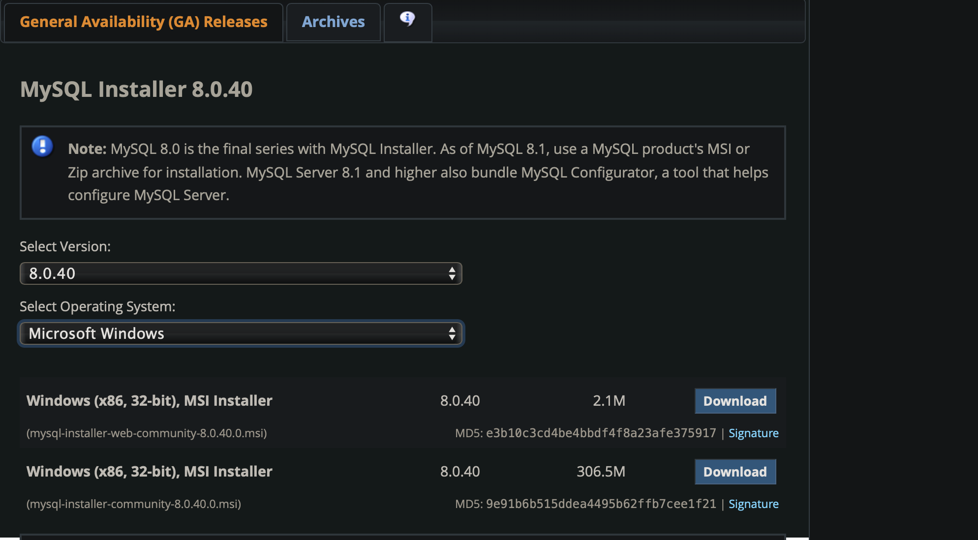
Task: Switch to the Archives tab
Action: [x=333, y=22]
